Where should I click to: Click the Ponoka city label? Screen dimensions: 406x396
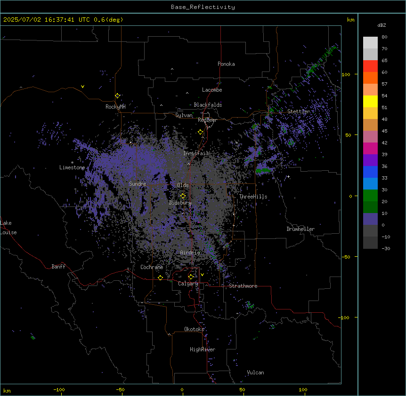coord(226,64)
